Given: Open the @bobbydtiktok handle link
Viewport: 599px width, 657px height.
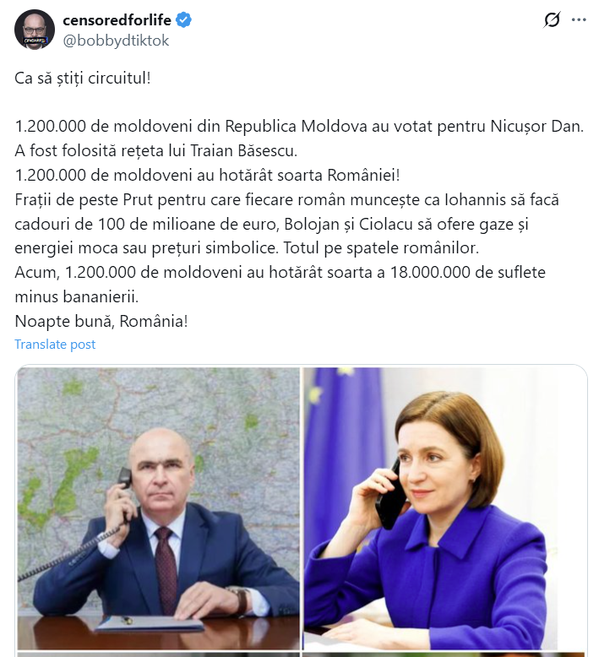Looking at the screenshot, I should coord(117,40).
